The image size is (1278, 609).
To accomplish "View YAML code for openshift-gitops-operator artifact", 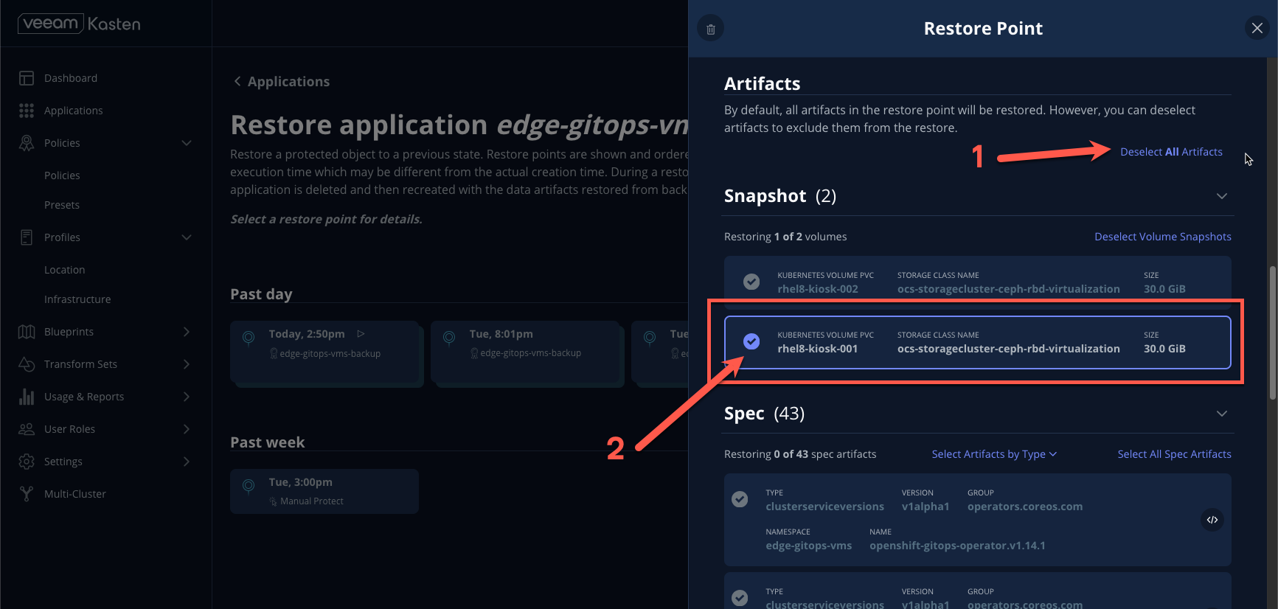I will (x=1212, y=520).
